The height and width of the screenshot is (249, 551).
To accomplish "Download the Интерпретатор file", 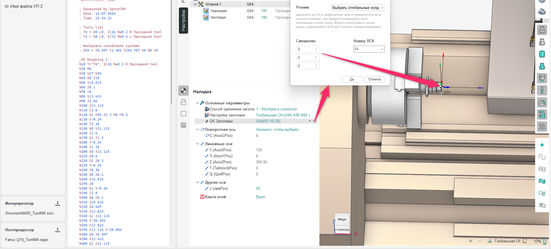I will coord(58,203).
